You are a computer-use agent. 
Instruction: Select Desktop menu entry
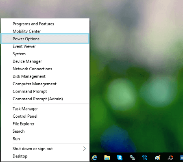(x=45, y=156)
